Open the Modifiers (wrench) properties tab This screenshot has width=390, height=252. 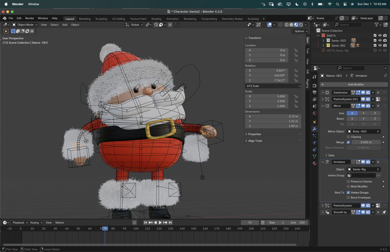tap(314, 129)
